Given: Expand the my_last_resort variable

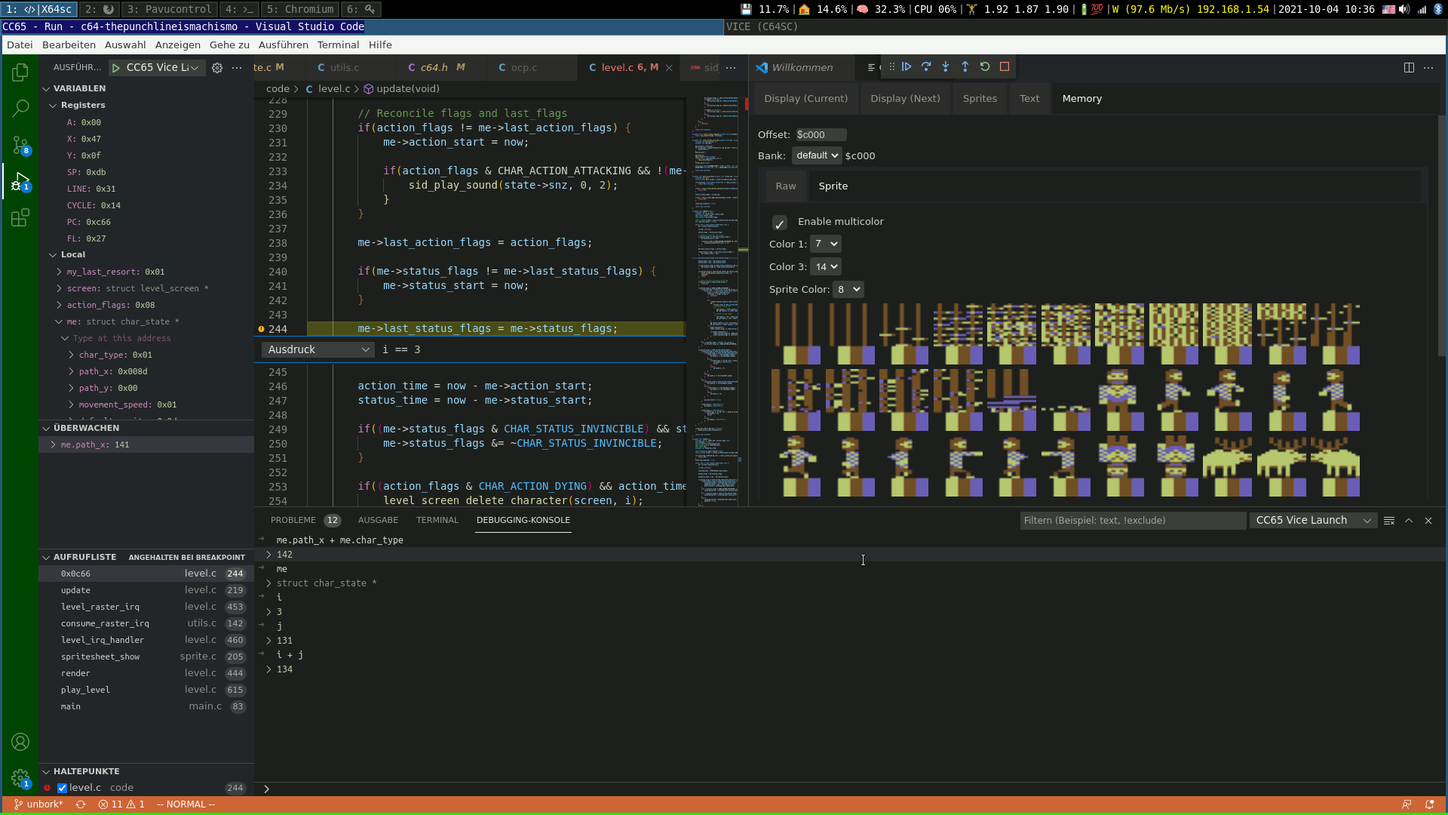Looking at the screenshot, I should tap(60, 272).
